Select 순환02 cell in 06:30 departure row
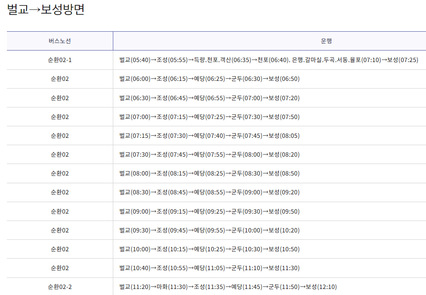 pos(60,98)
